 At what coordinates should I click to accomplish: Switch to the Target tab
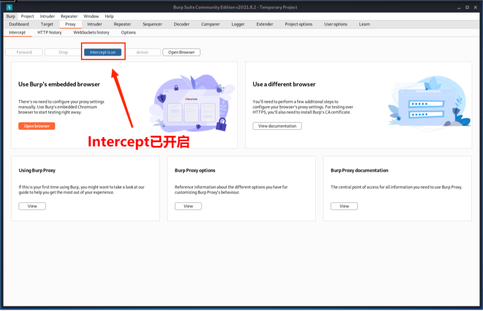47,24
